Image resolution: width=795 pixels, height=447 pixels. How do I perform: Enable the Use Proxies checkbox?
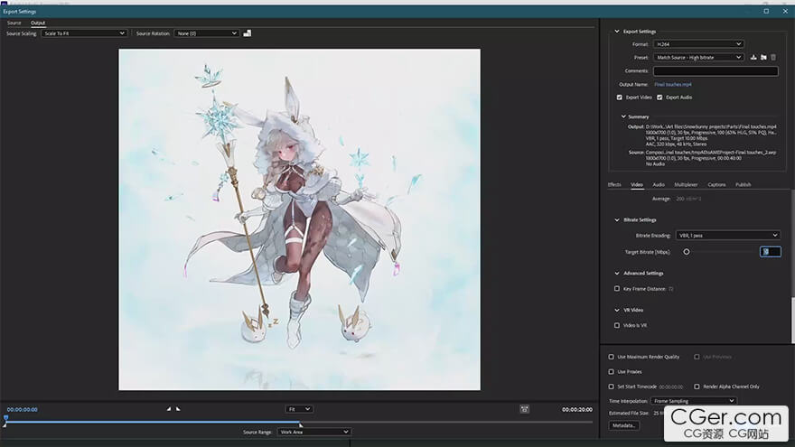[611, 371]
